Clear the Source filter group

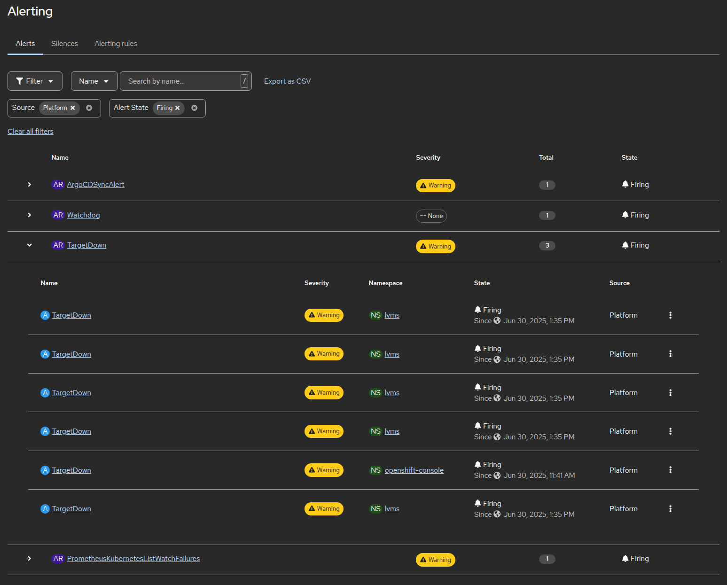pos(89,108)
